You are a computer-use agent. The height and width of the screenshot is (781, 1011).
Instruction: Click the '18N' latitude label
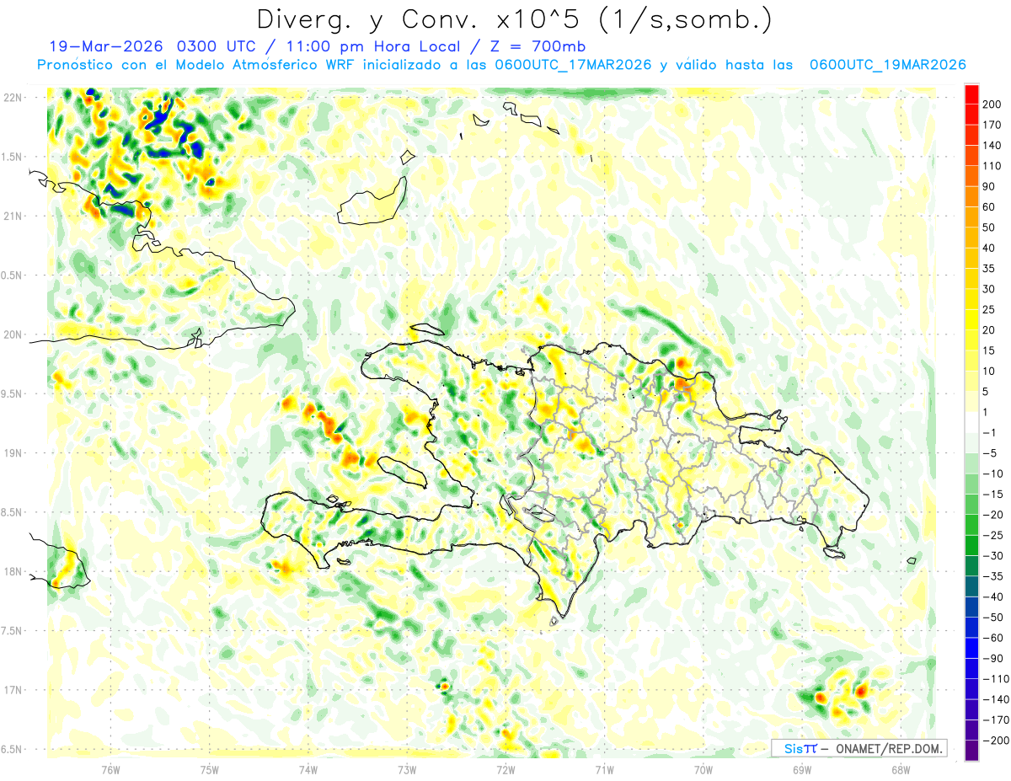point(13,571)
